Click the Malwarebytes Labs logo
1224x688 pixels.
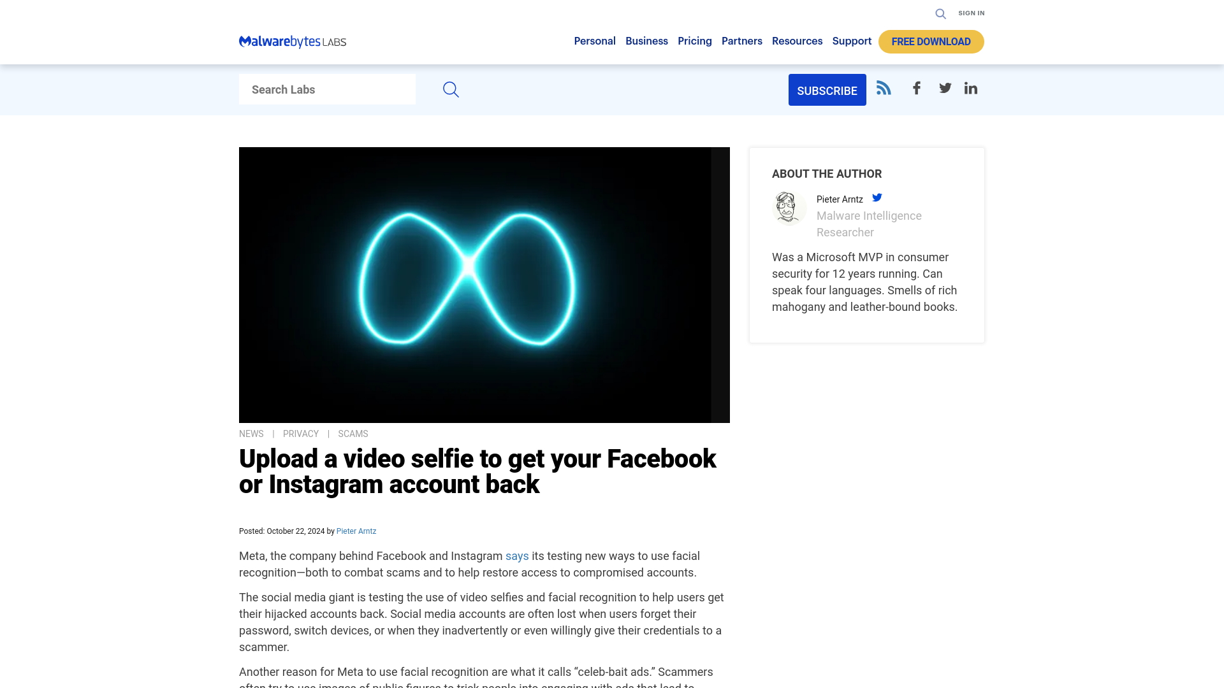click(x=292, y=41)
